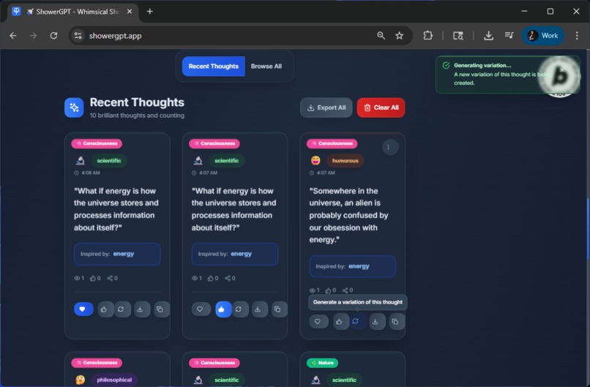Open the Chrome extensions puzzle icon
The width and height of the screenshot is (590, 387).
(x=427, y=36)
